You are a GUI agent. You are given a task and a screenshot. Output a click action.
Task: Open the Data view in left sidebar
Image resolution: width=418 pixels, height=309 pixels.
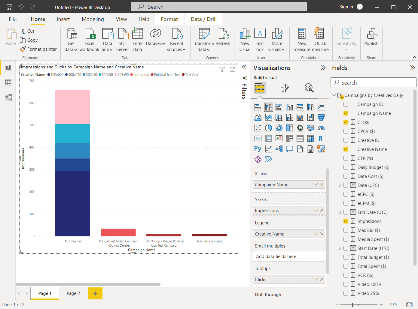8,82
